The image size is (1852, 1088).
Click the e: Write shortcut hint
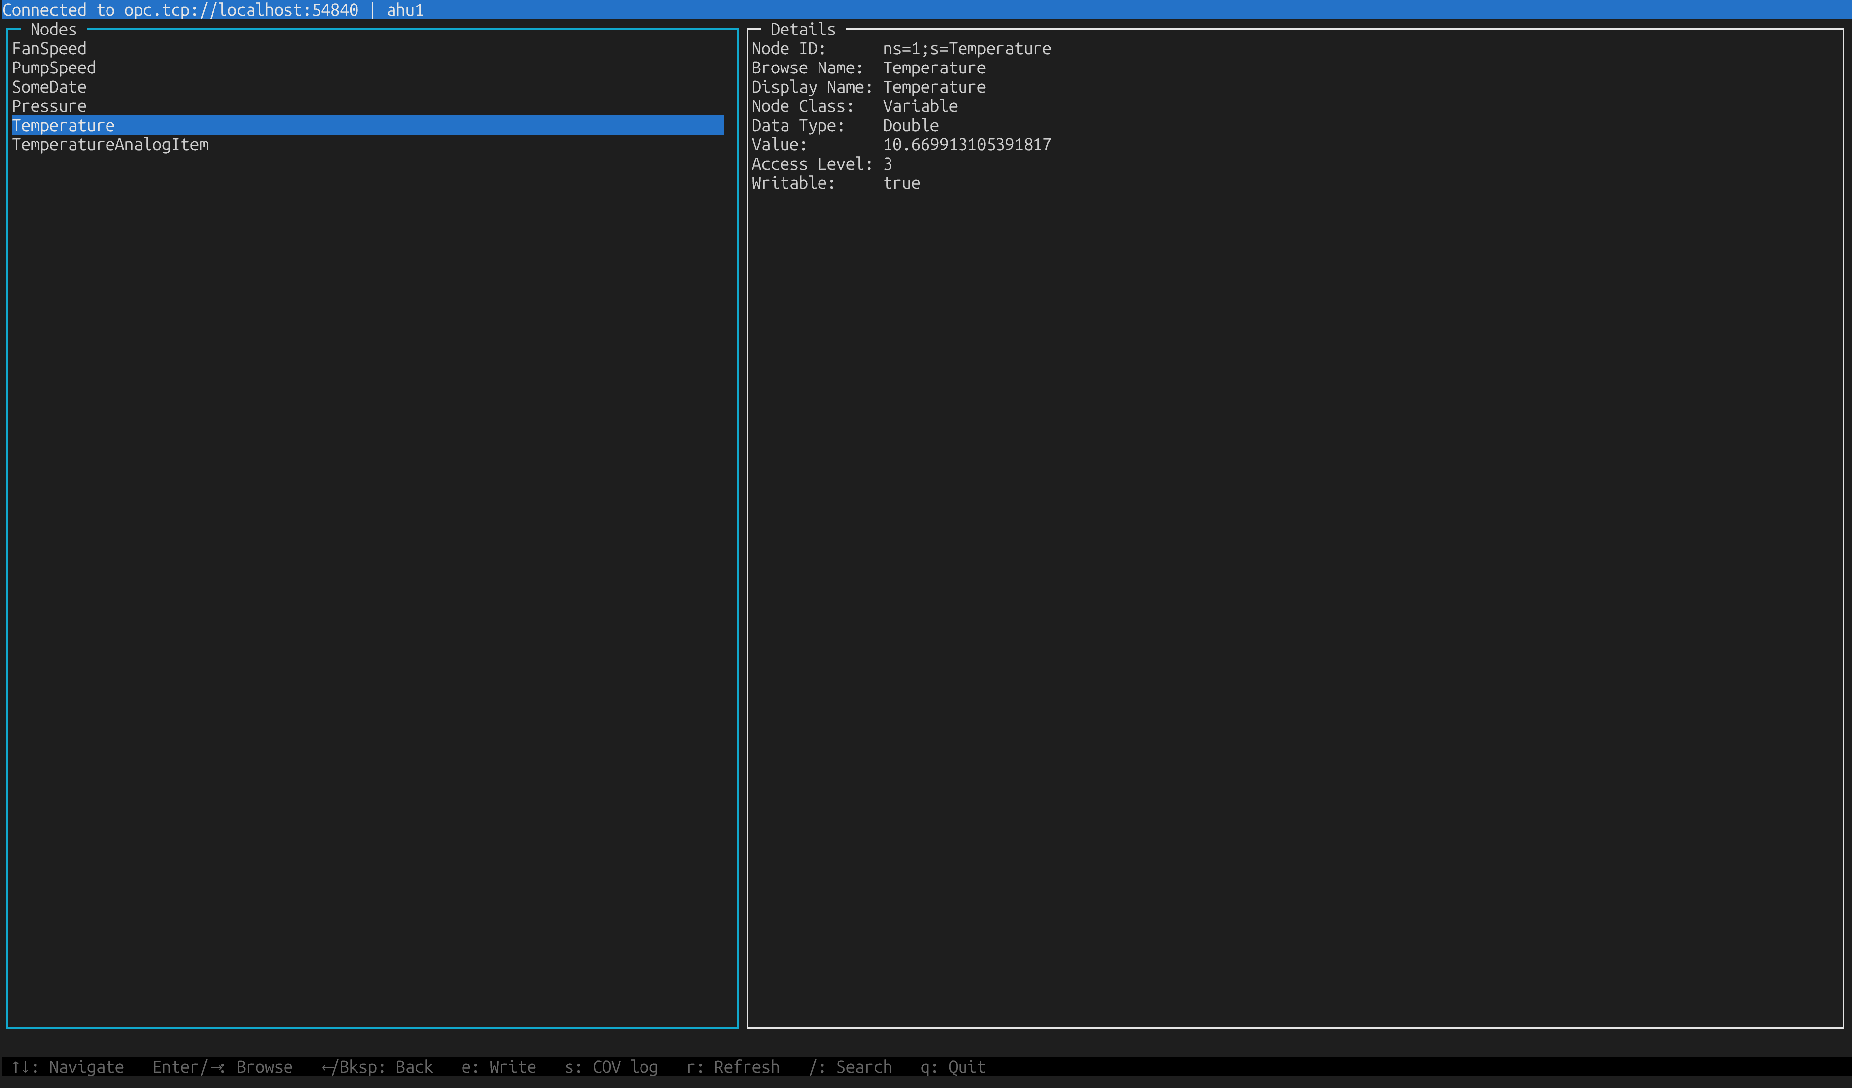499,1067
